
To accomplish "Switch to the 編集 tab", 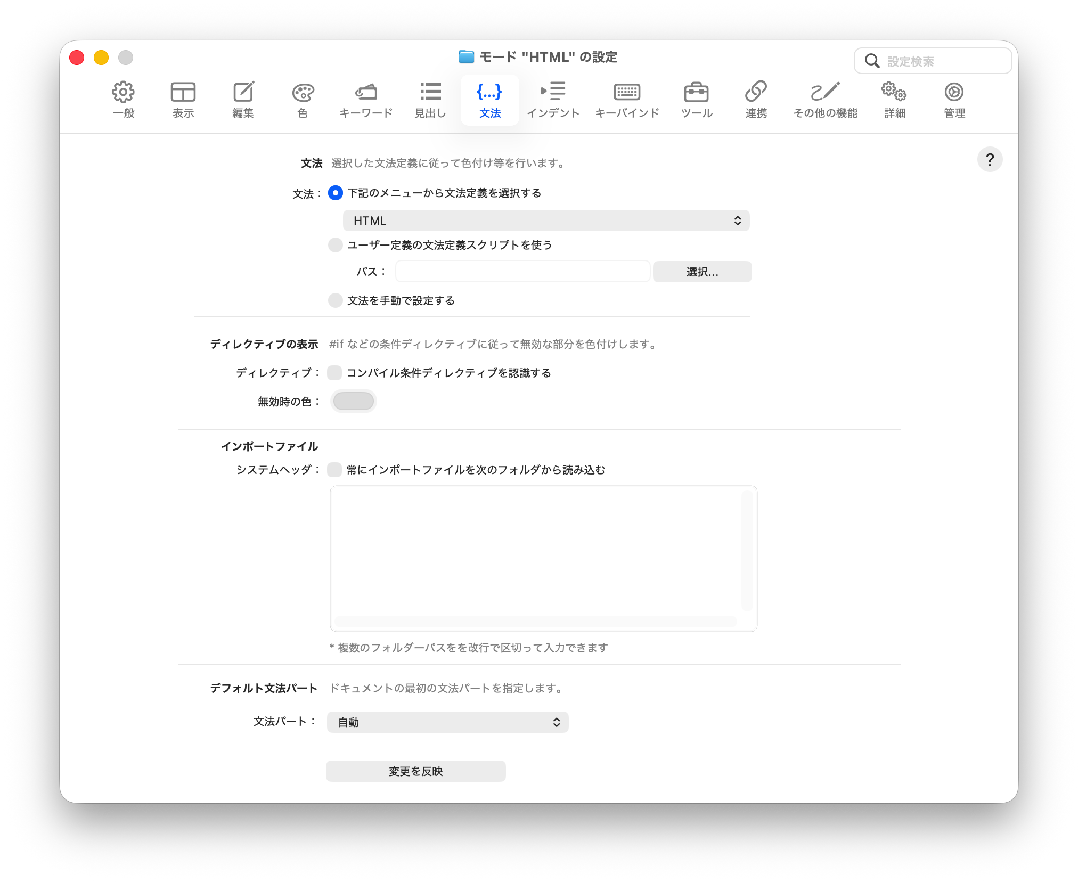I will tap(243, 100).
